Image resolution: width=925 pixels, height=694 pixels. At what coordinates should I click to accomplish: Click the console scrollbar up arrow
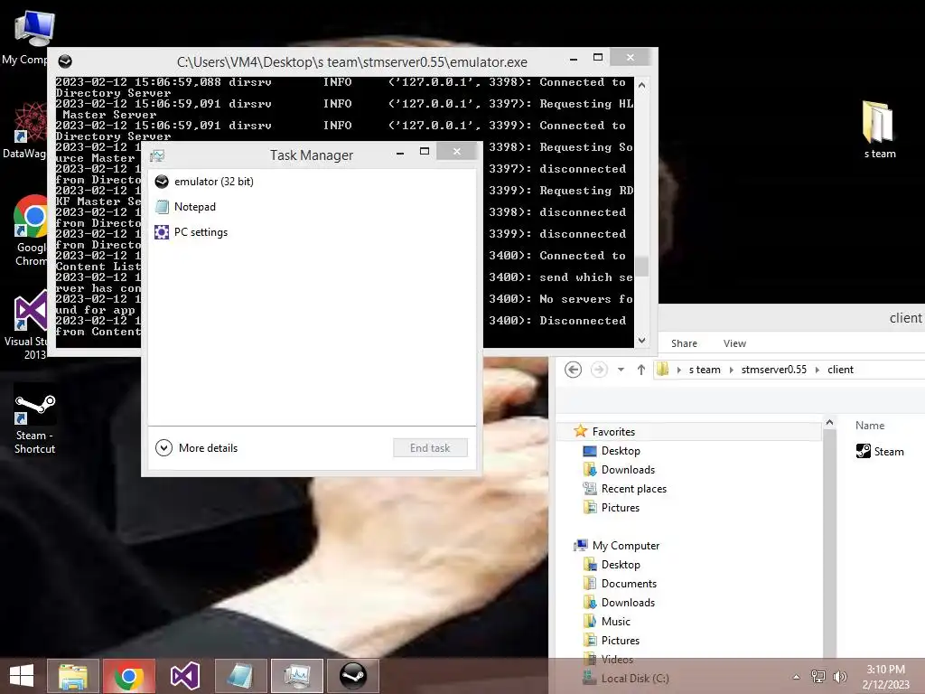pyautogui.click(x=642, y=85)
